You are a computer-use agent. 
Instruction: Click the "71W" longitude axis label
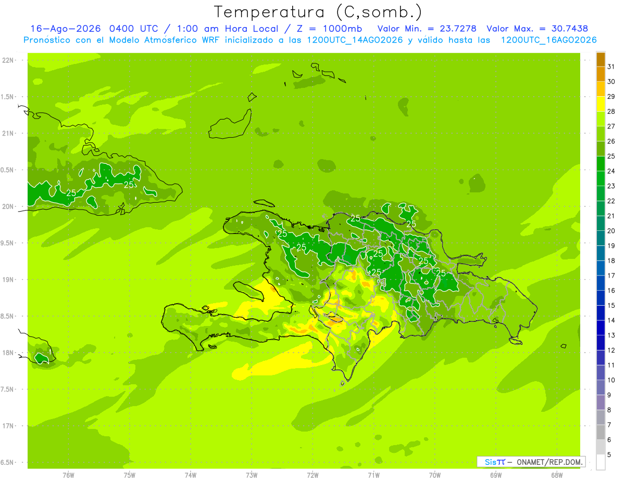tap(373, 475)
